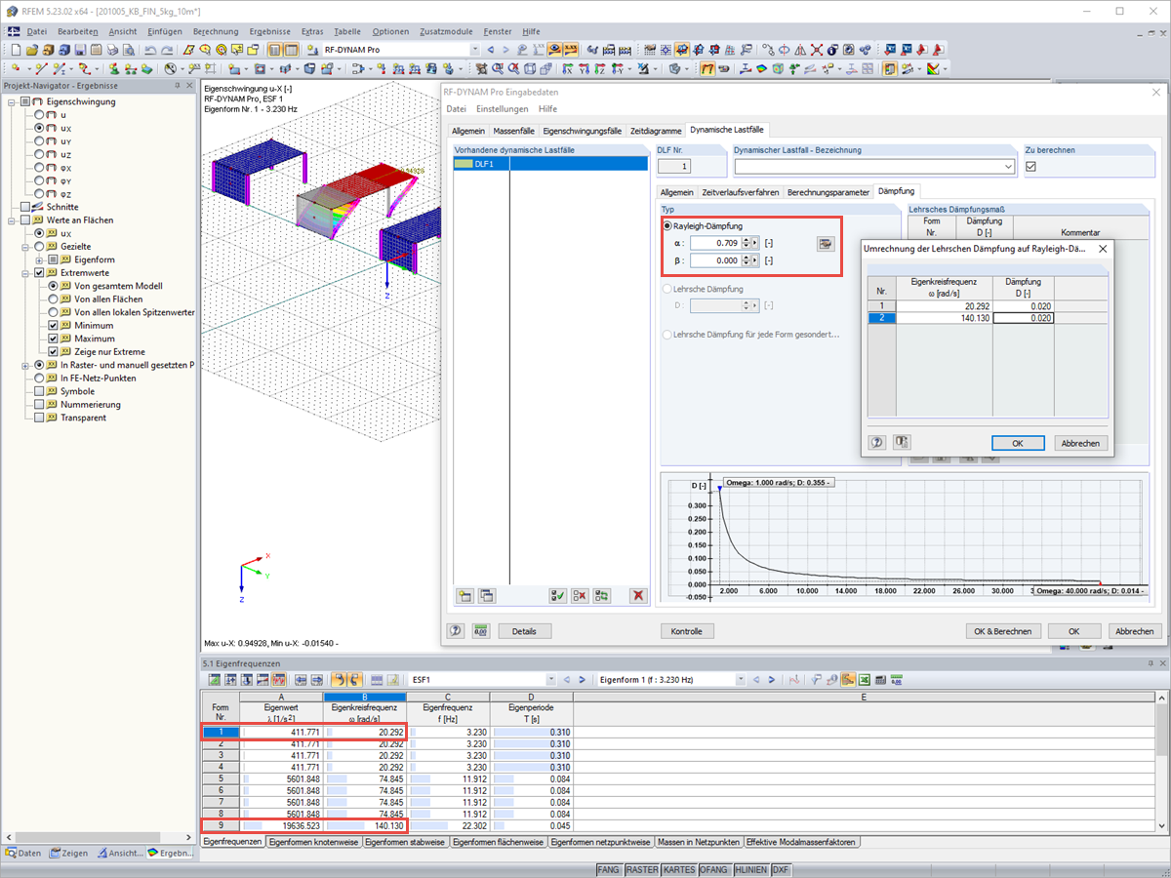Open the Eigenform 1 dropdown in the table toolbar

pos(741,678)
